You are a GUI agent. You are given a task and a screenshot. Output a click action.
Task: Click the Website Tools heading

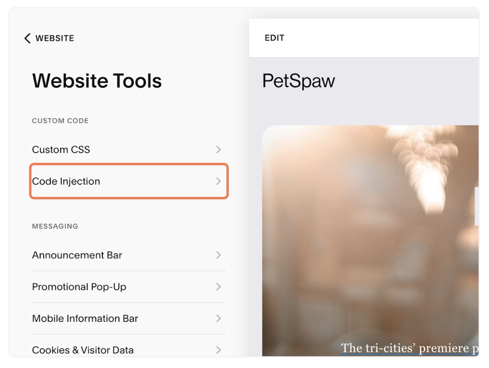point(97,81)
